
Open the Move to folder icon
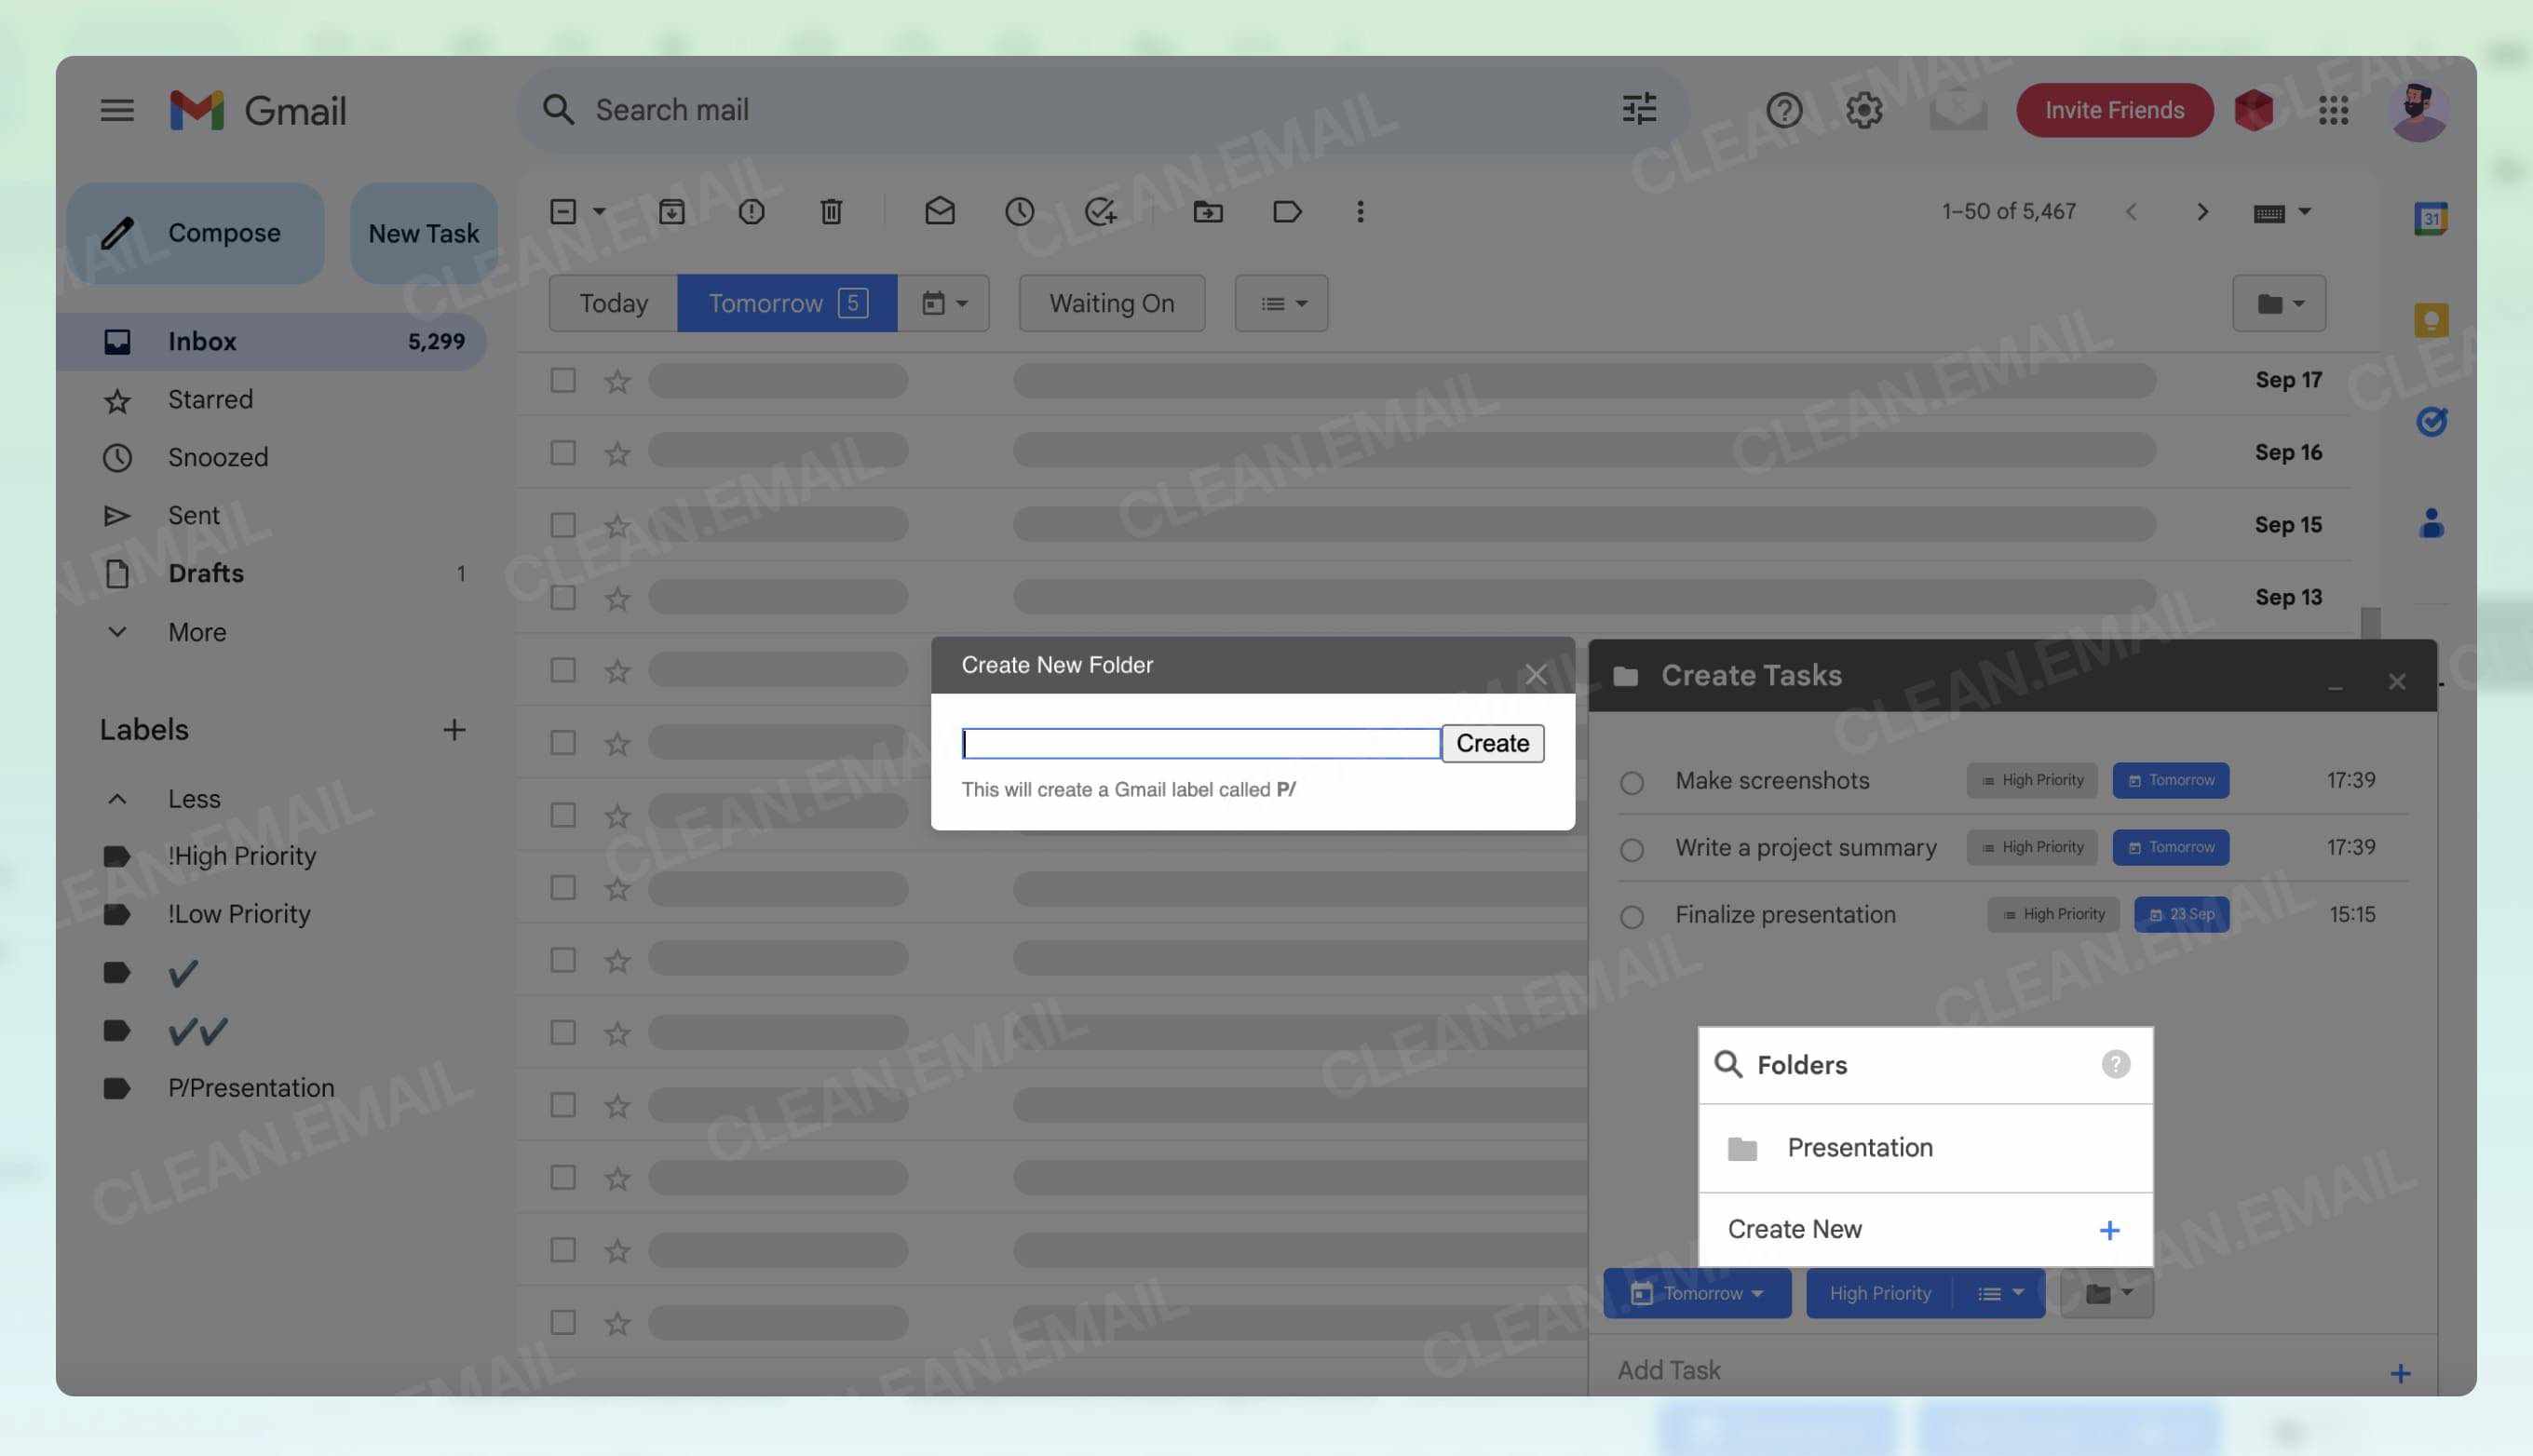point(1207,211)
